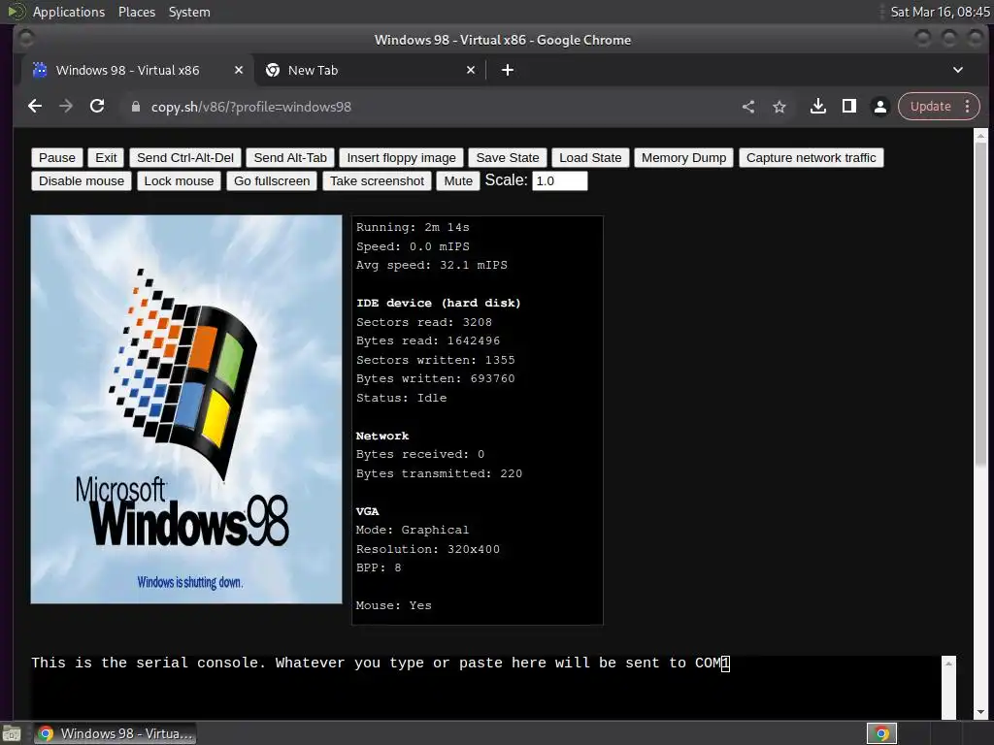Open Chrome three-dot menu
Viewport: 994px width, 745px height.
coord(968,107)
